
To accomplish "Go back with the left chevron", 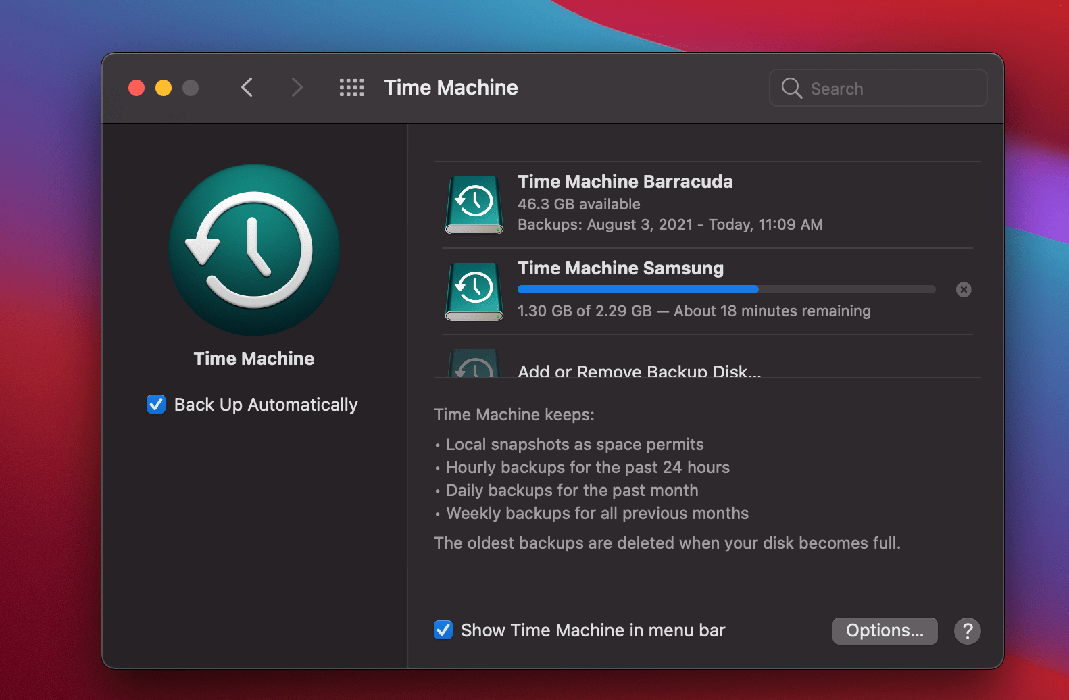I will coord(247,87).
